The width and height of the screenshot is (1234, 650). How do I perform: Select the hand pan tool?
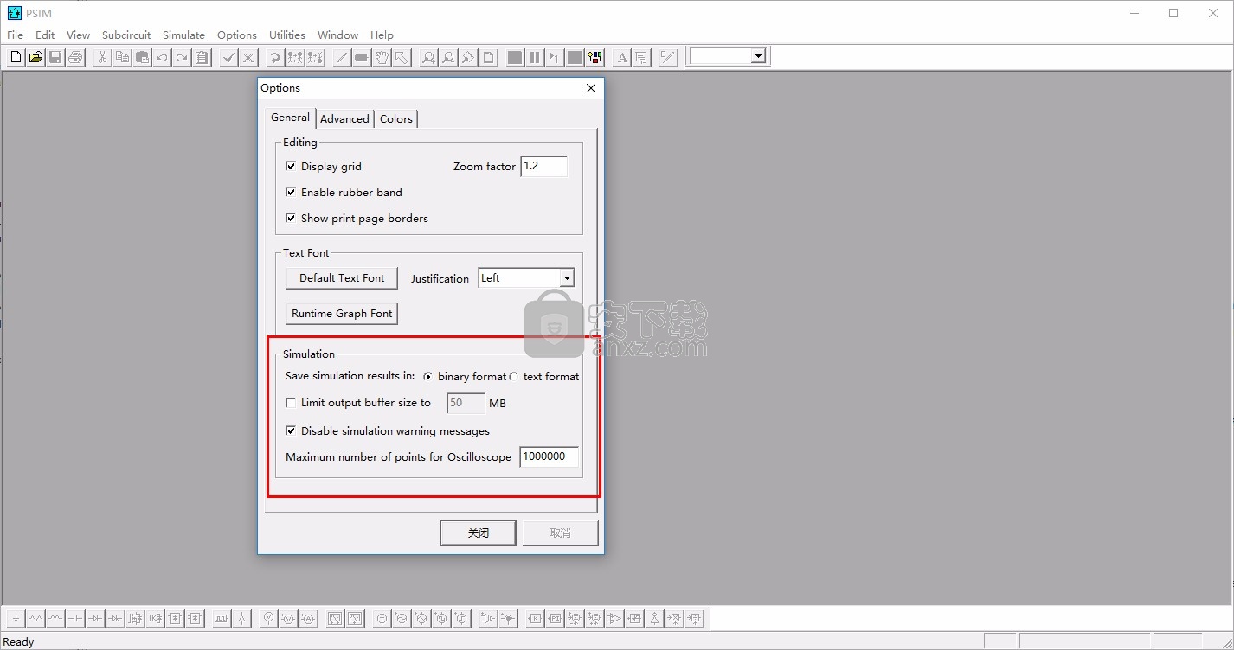[x=382, y=57]
